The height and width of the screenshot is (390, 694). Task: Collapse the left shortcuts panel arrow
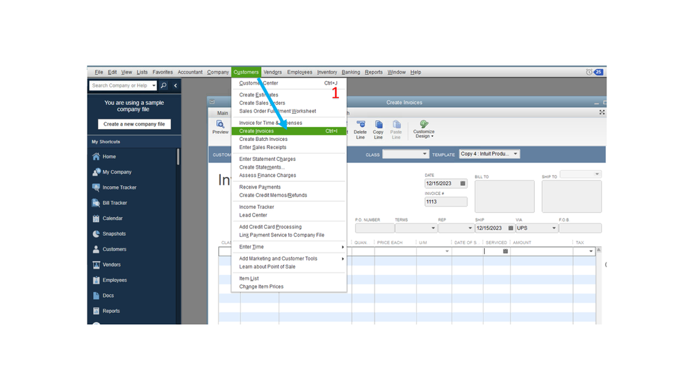tap(175, 85)
